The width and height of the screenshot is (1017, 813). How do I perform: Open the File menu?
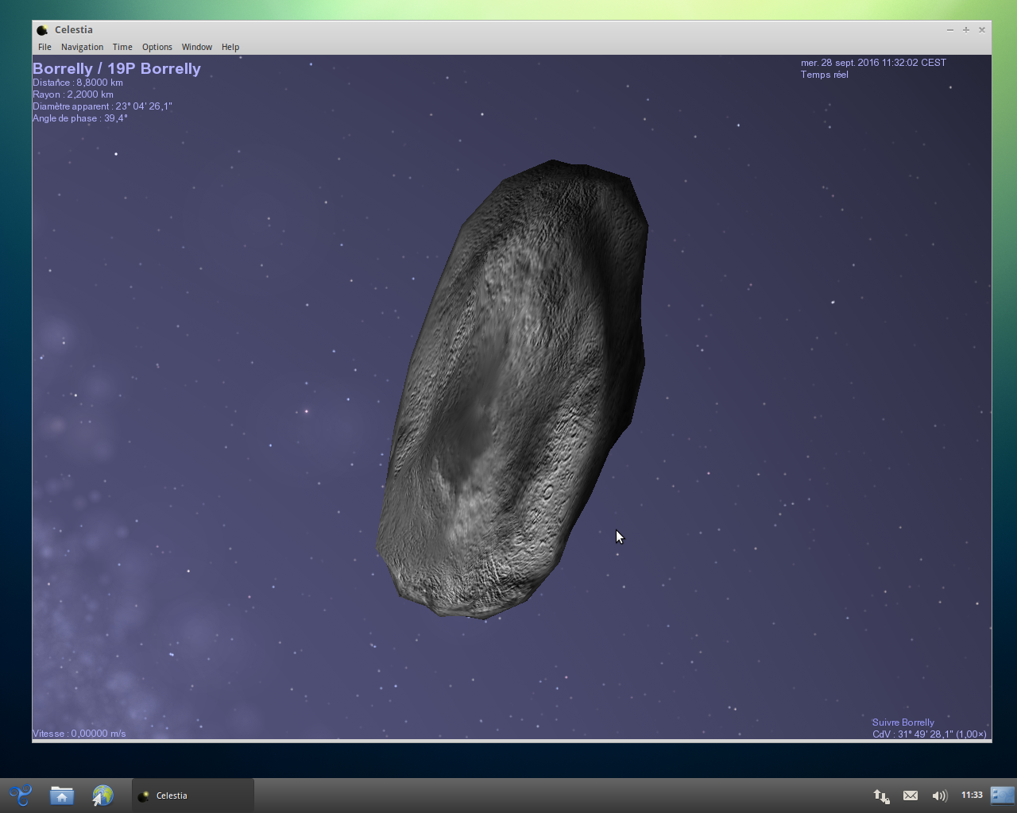pyautogui.click(x=44, y=47)
